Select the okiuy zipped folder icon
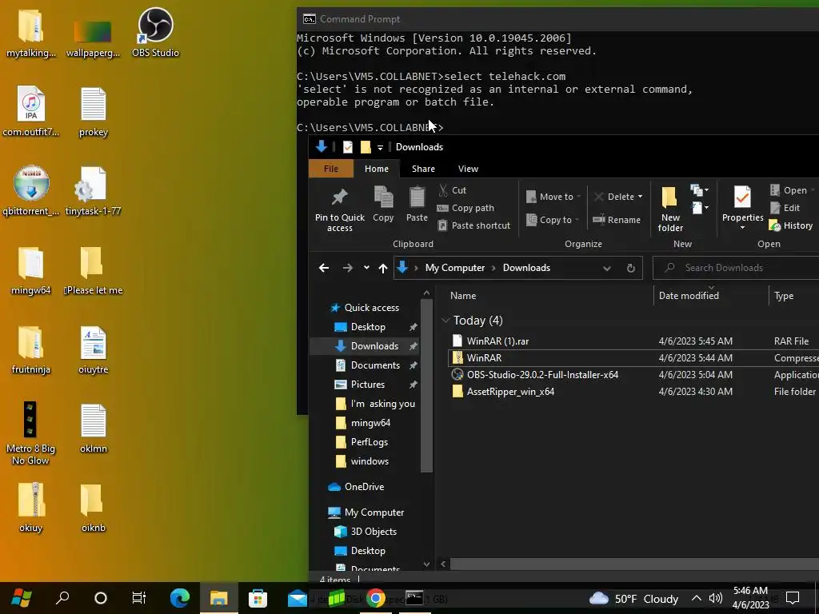 point(31,508)
